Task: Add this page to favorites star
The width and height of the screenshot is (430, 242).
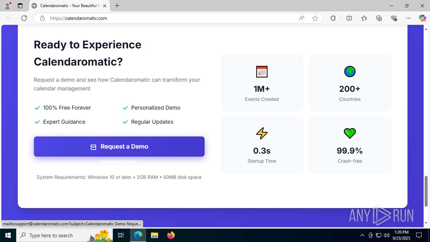Action: 315,18
